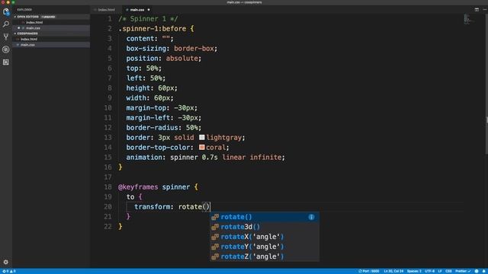Choose rotate3d() from the suggestion list
Screen dimensions: 488x274
pos(265,227)
